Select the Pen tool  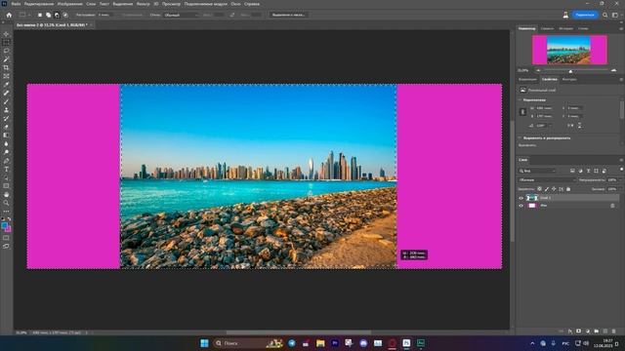pos(6,161)
